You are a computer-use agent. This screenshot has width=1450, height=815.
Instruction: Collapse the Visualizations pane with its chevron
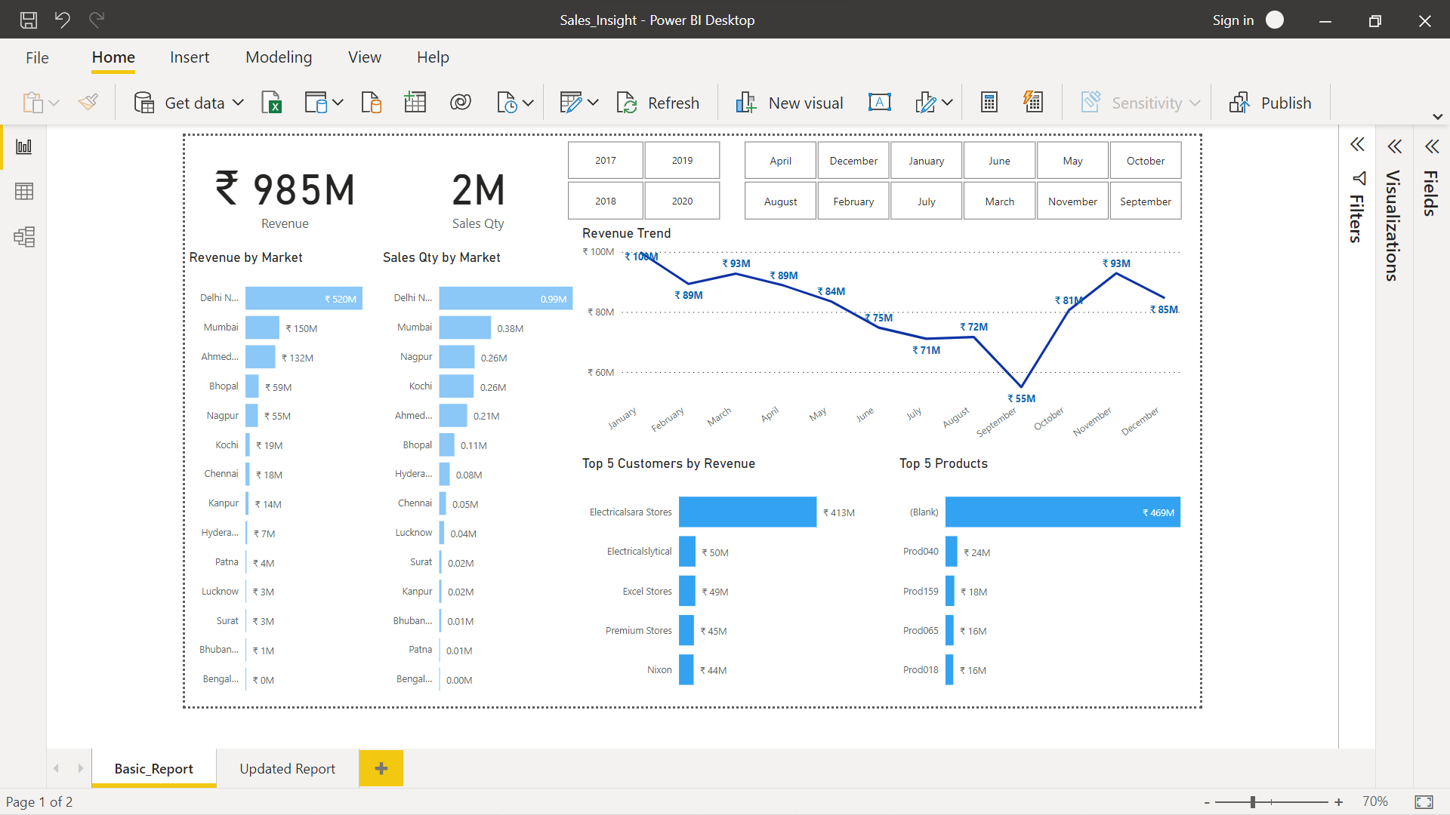coord(1395,146)
